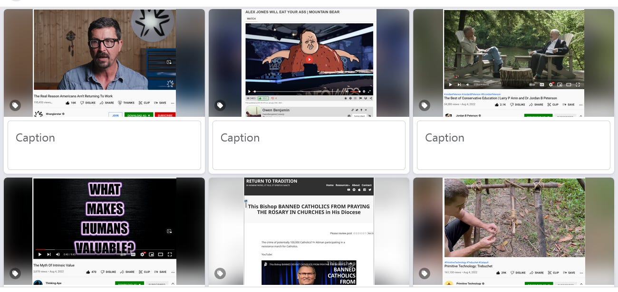Click progress bar in What Makes Humans Valuable player

(x=105, y=249)
